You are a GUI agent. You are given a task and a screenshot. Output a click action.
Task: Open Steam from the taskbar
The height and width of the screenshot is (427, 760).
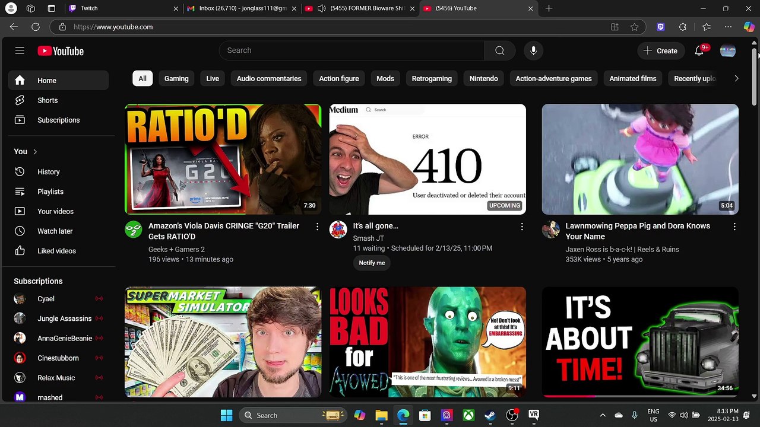[490, 415]
